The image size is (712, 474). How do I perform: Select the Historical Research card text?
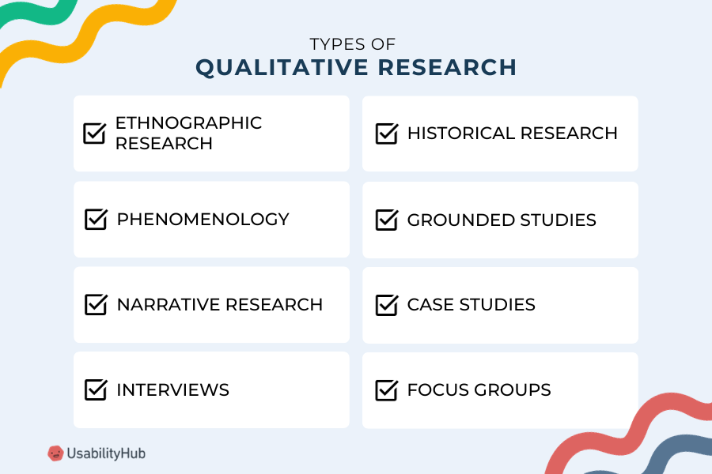pyautogui.click(x=512, y=134)
